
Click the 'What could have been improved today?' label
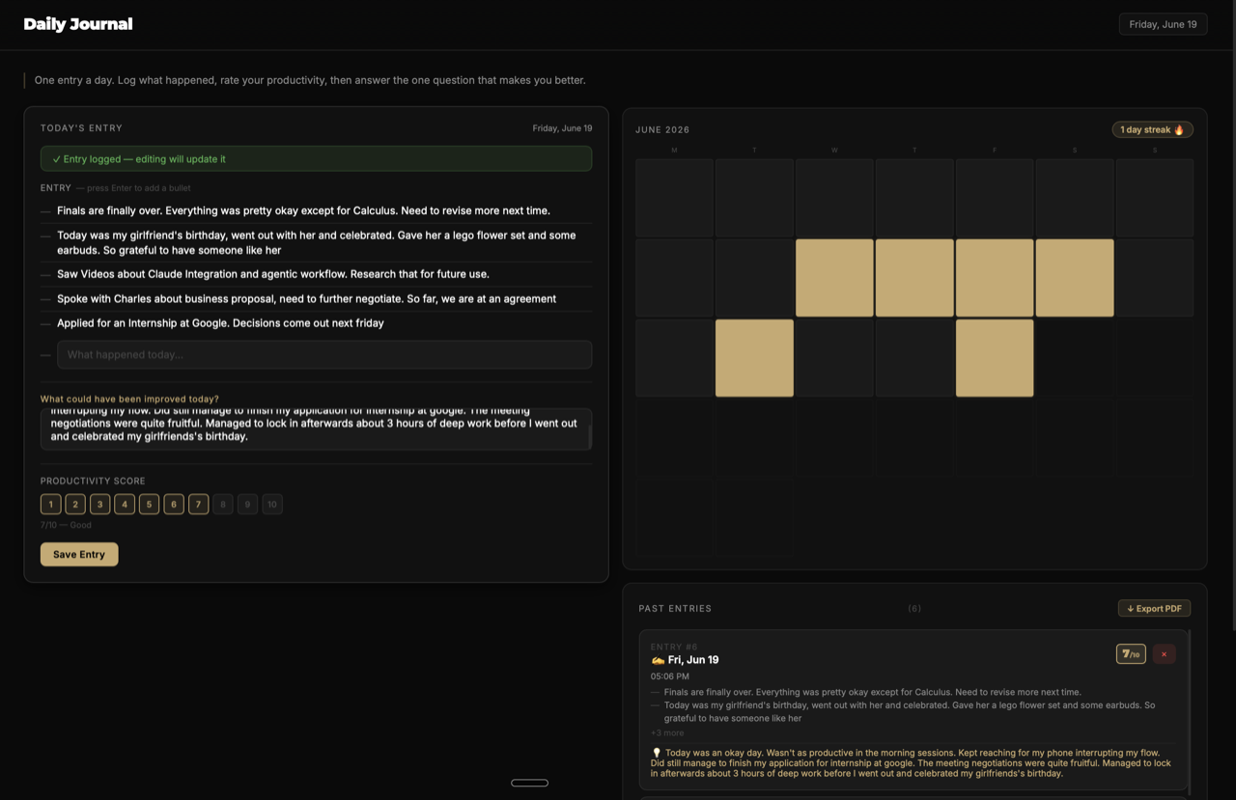click(x=129, y=399)
